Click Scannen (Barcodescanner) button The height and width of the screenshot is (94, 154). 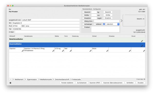pos(113,83)
